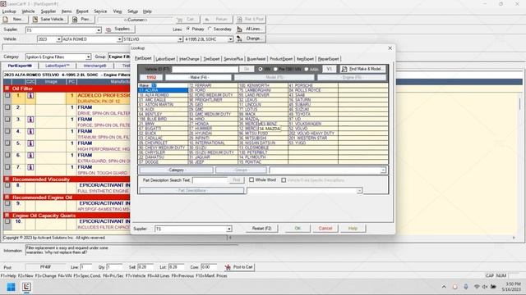The width and height of the screenshot is (526, 295).
Task: Click the New document icon in toolbar
Action: (x=6, y=20)
